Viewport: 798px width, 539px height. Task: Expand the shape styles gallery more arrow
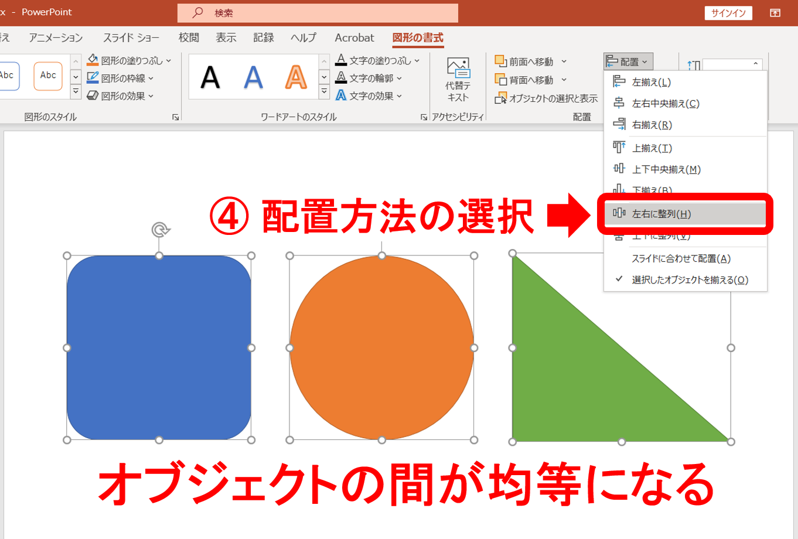76,91
